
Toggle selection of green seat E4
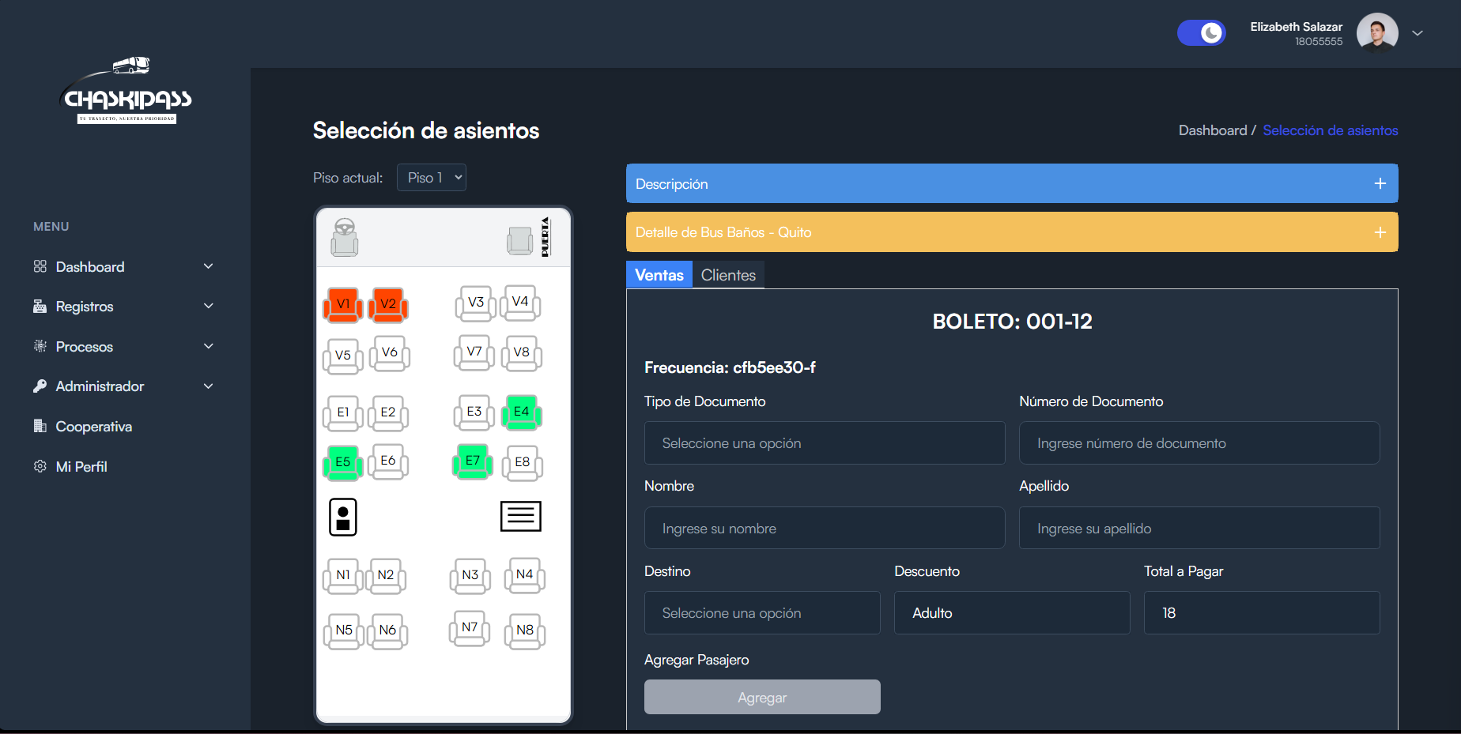pos(522,412)
